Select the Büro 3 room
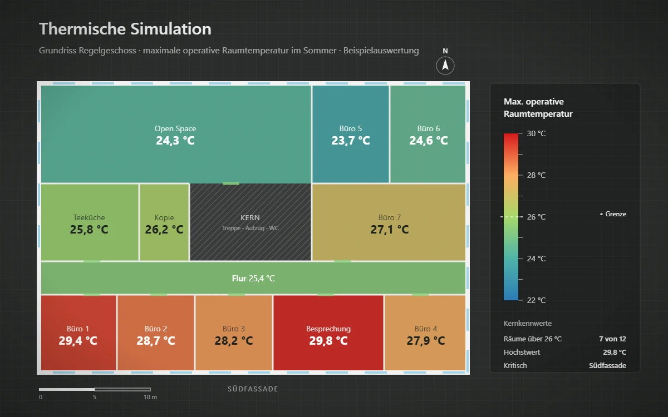The width and height of the screenshot is (668, 417). [234, 333]
